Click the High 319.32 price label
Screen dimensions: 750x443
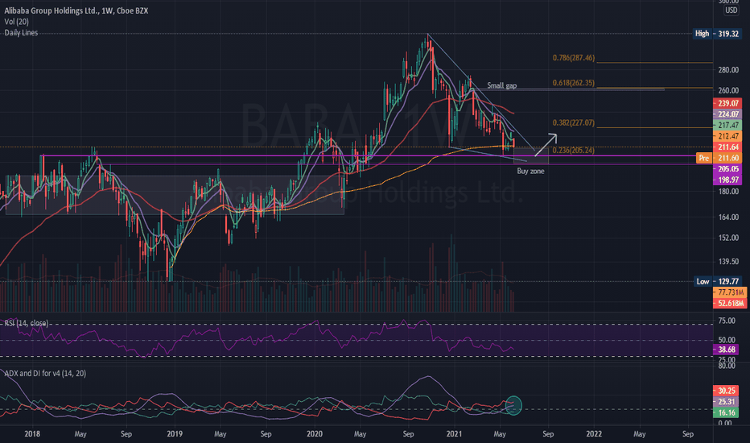coord(716,34)
